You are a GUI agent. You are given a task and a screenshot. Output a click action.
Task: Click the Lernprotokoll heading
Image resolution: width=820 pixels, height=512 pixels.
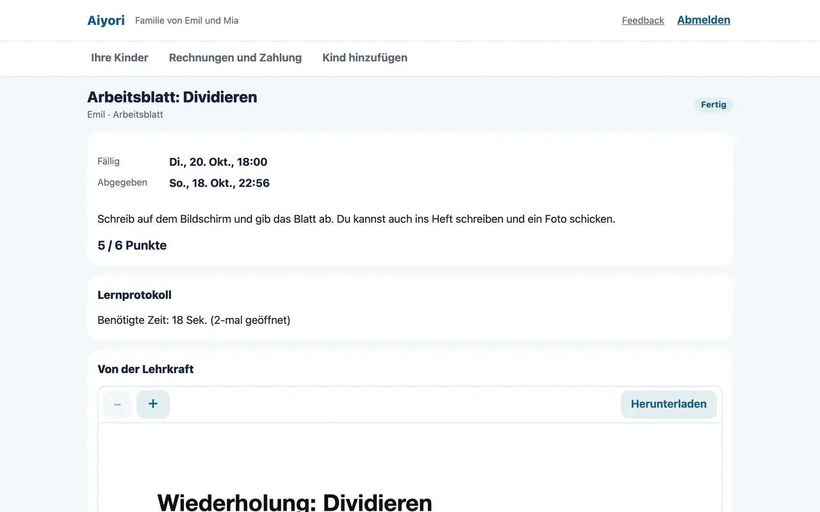135,295
